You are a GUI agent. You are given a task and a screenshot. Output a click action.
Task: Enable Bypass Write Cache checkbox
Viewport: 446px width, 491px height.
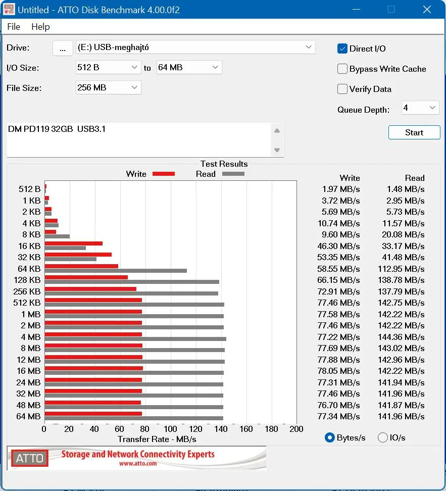pos(342,69)
